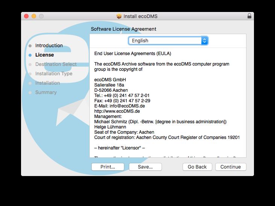275x206 pixels.
Task: Click the 'ecoDMS GmbH' line
Action: click(110, 80)
